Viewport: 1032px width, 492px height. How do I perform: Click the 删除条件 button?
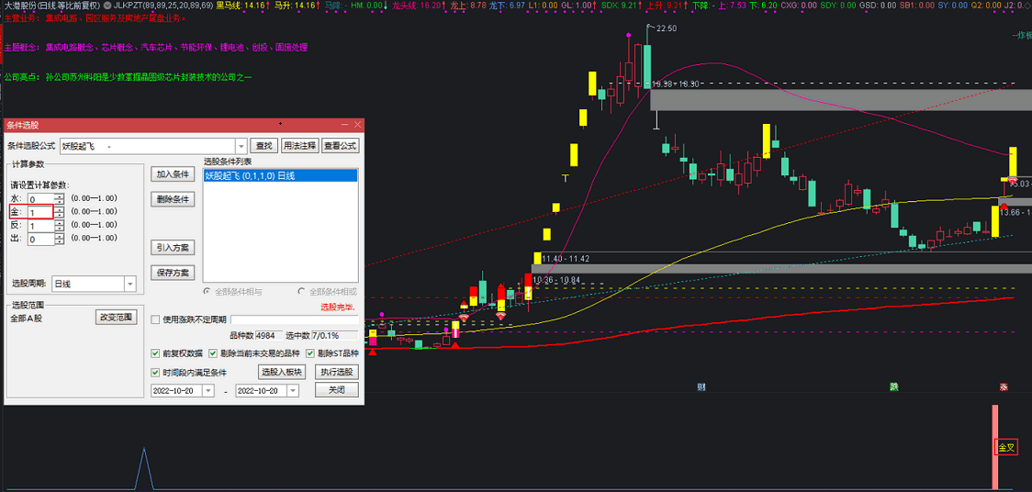[x=173, y=199]
